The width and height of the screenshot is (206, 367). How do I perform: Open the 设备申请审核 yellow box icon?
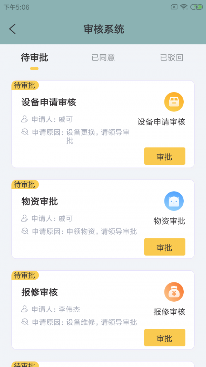point(174,102)
